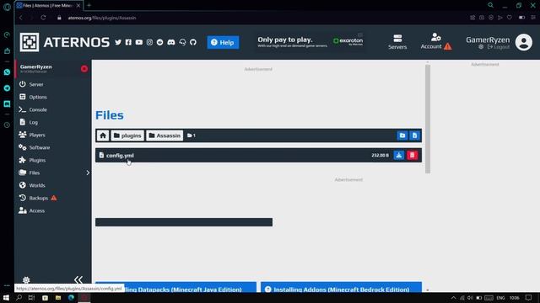
Task: Open the Aternos GitHub icon
Action: 193,42
